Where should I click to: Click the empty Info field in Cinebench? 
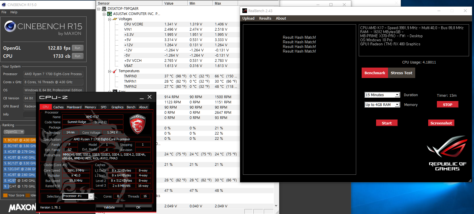point(30,114)
